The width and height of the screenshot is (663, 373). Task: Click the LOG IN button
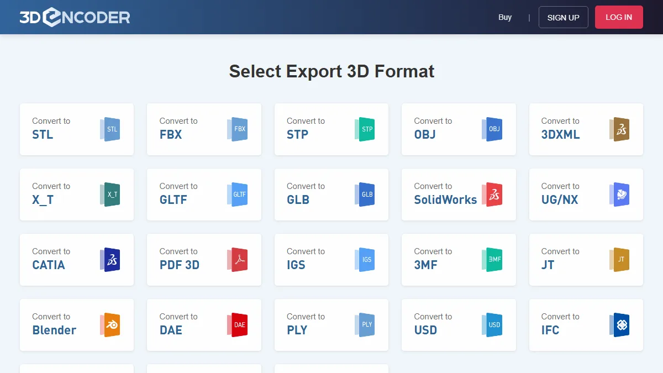[619, 17]
